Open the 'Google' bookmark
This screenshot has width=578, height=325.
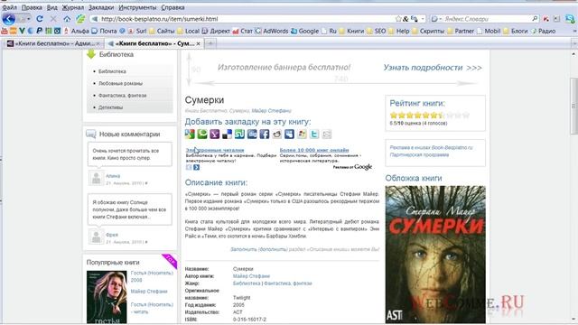point(304,32)
